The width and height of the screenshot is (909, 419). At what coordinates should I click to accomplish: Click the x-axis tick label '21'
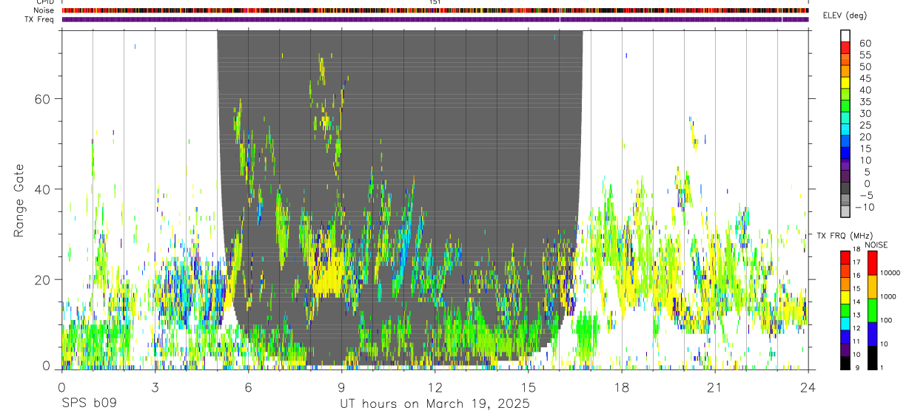tap(714, 386)
